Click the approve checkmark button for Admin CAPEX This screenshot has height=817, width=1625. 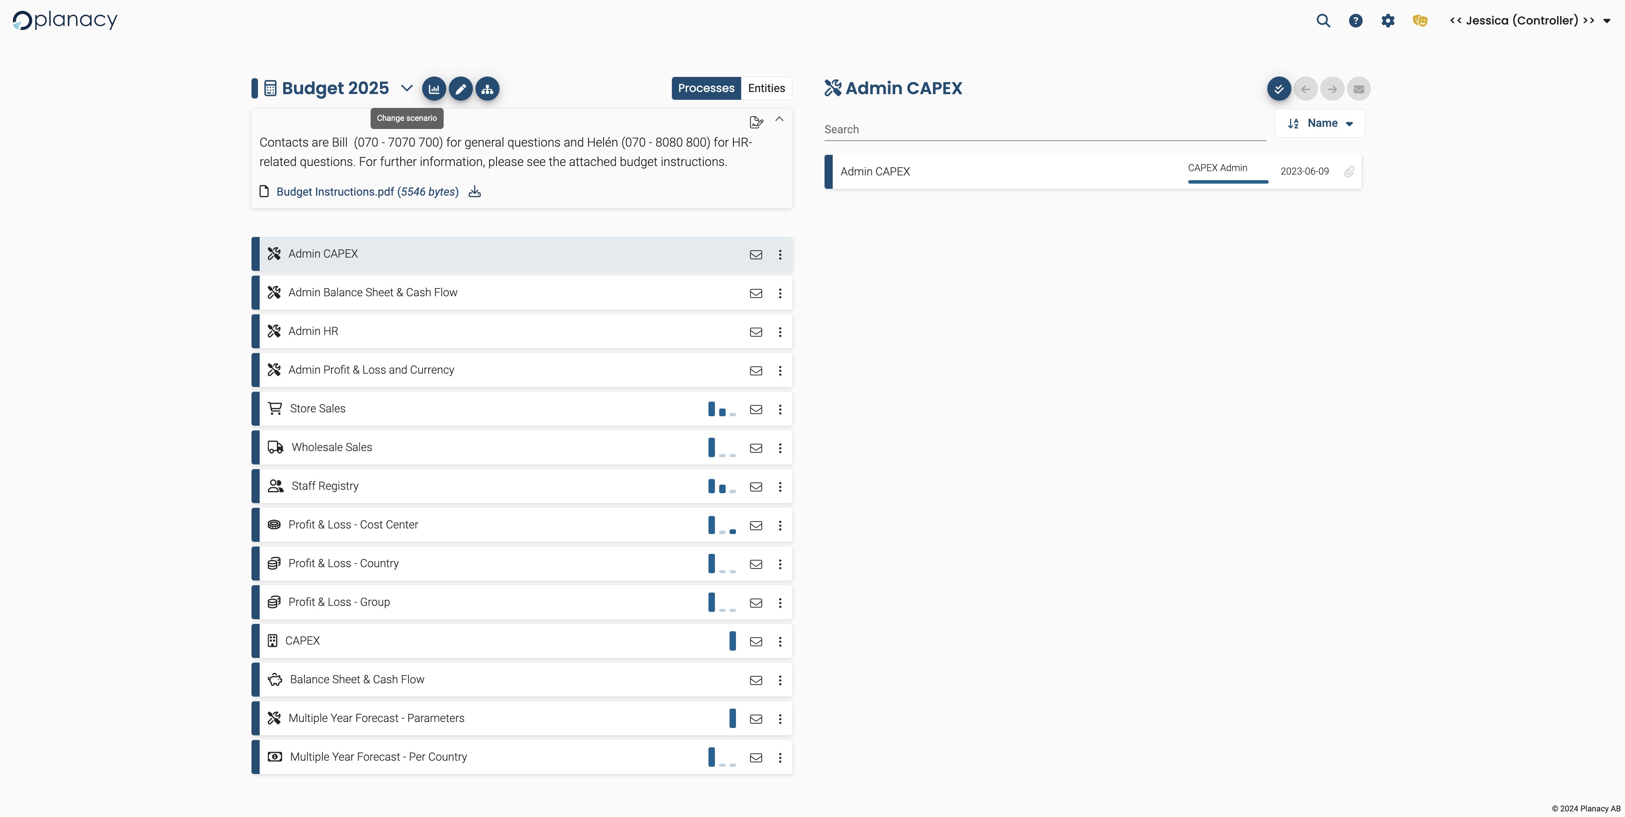tap(1279, 89)
